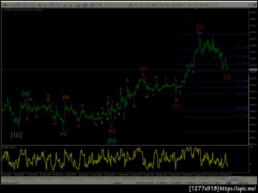Select the olive (iii) wave label
The height and width of the screenshot is (193, 258).
point(16,135)
